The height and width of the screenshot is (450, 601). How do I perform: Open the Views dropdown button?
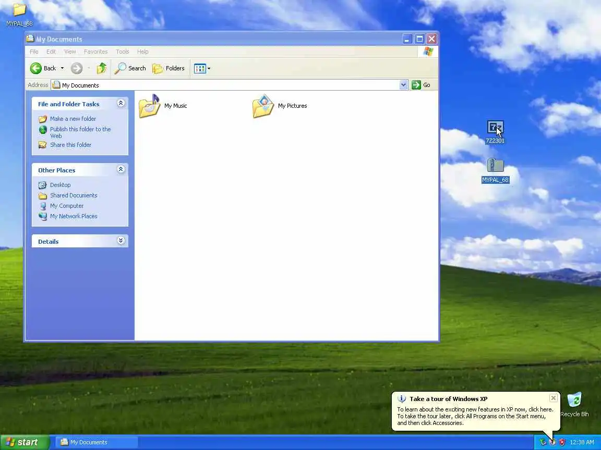tap(202, 69)
